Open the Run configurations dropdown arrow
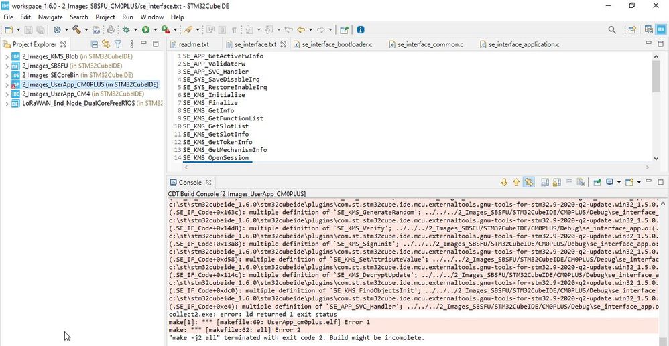Image resolution: width=669 pixels, height=346 pixels. [155, 30]
